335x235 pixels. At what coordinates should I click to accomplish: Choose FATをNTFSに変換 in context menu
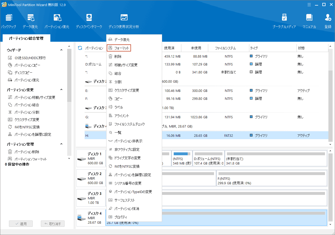coord(134,166)
